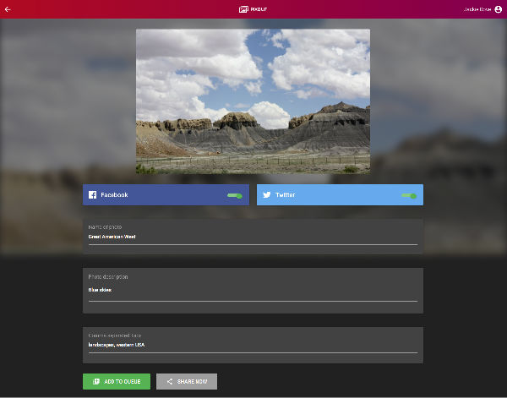This screenshot has width=507, height=398.
Task: Edit the comma separated tags field
Action: click(253, 345)
